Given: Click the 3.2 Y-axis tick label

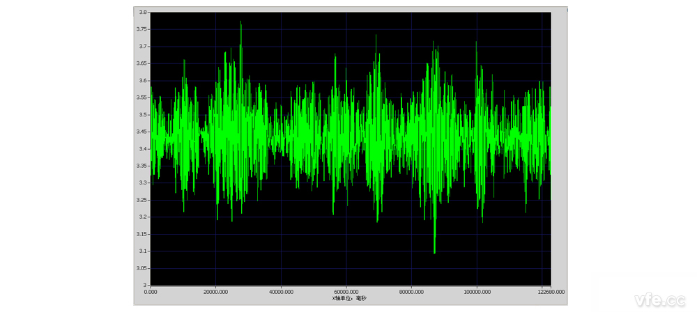Looking at the screenshot, I should pos(142,217).
